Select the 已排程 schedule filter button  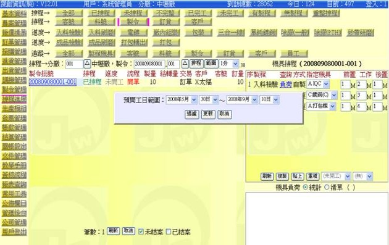click(x=101, y=13)
